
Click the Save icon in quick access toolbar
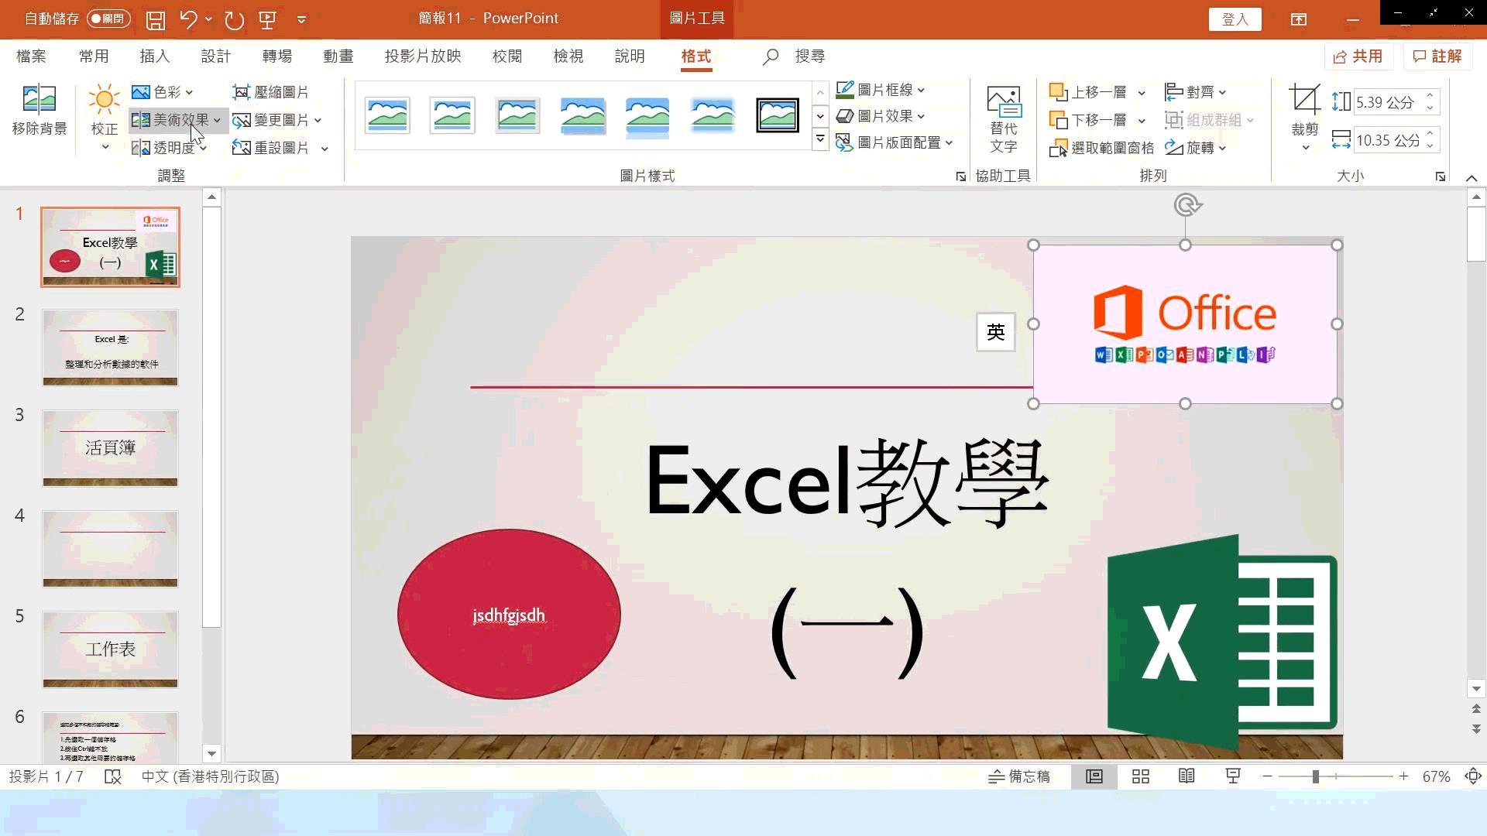pos(156,19)
